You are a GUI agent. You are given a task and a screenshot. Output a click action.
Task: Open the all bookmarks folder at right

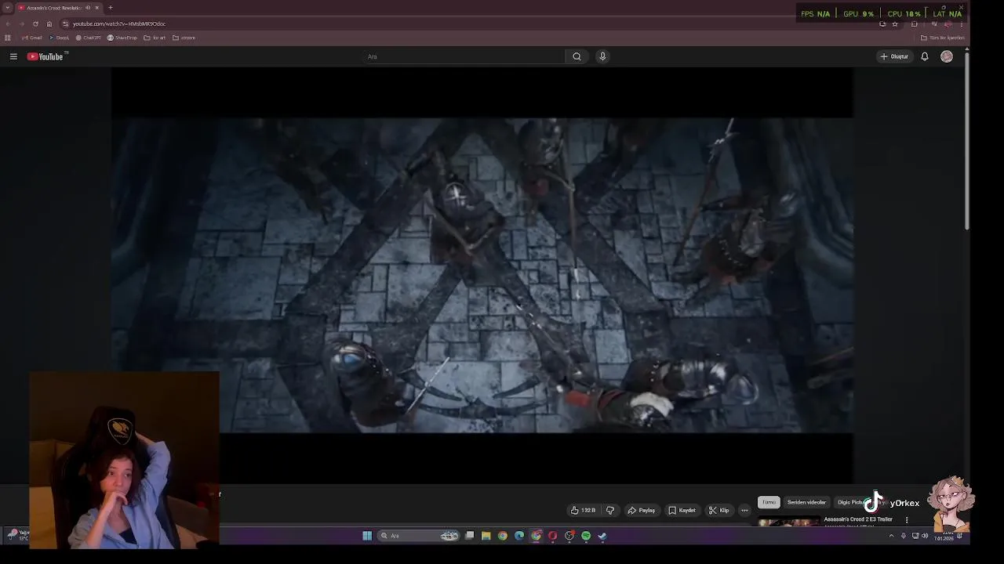[x=943, y=38]
